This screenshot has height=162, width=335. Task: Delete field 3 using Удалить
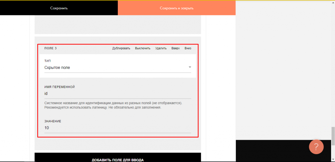pyautogui.click(x=161, y=48)
